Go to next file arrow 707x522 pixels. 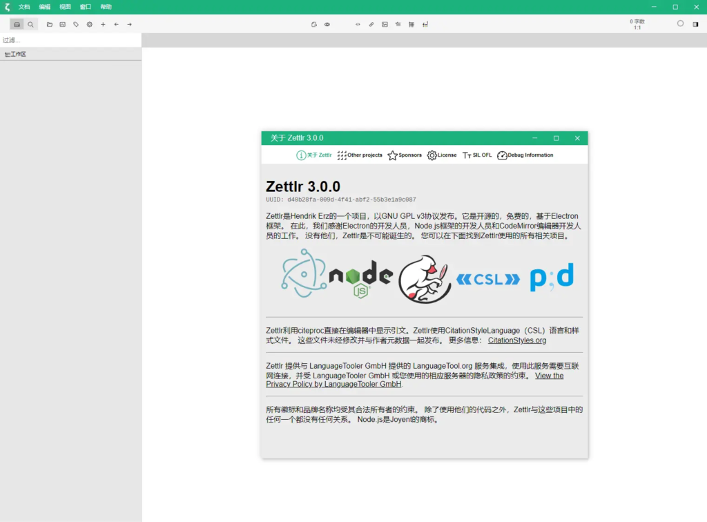click(x=129, y=24)
